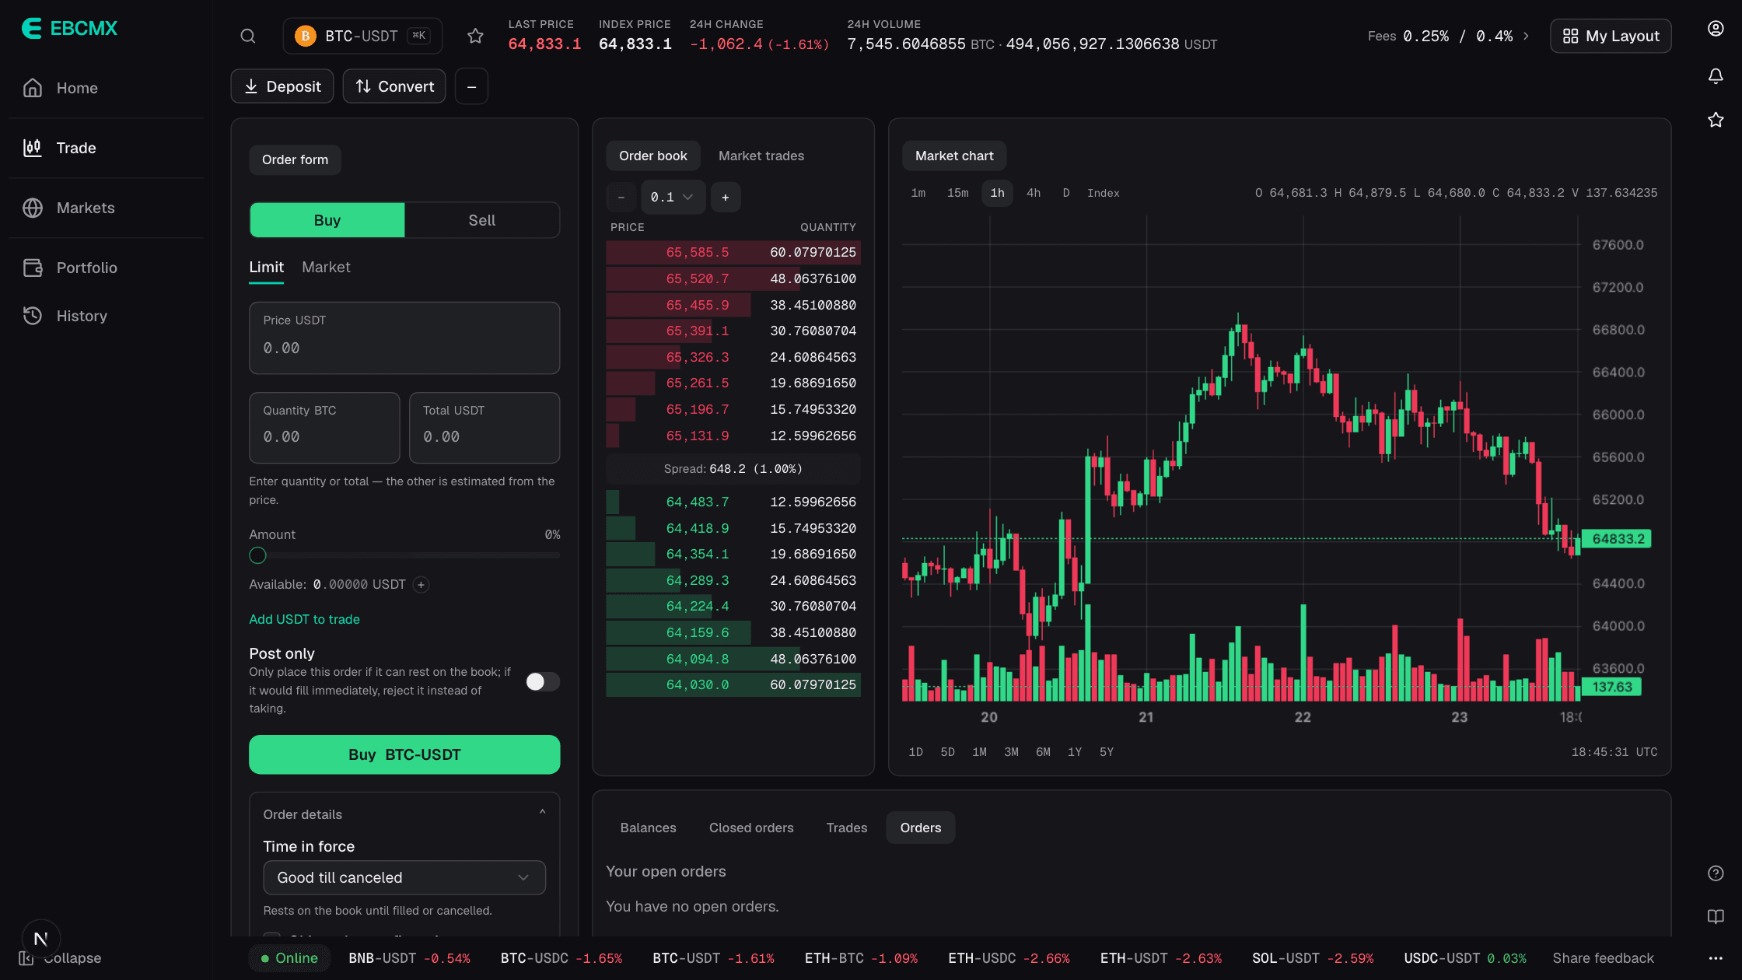This screenshot has width=1742, height=980.
Task: Select the 5Y chart range
Action: pos(1107,752)
